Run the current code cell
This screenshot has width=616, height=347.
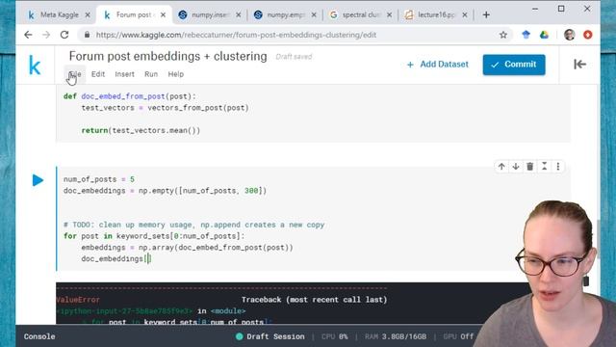38,180
